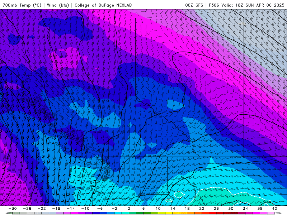Viewport: 287px width, 215px height.
Task: Click the -18 legend value
Action: click(56, 209)
